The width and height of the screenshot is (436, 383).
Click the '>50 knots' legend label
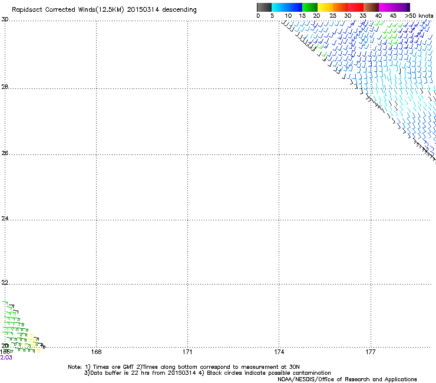[419, 16]
